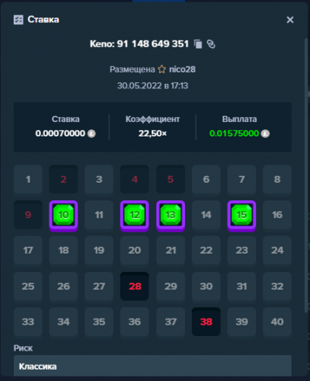310x381 pixels.
Task: Select keno tile 17
Action: 28,251
